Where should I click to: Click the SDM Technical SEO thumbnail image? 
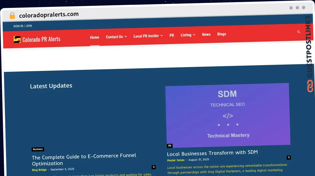click(x=228, y=115)
